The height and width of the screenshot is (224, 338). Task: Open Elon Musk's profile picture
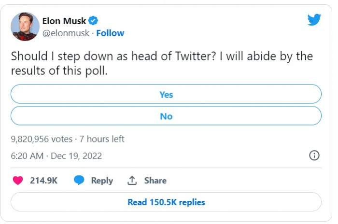point(25,27)
